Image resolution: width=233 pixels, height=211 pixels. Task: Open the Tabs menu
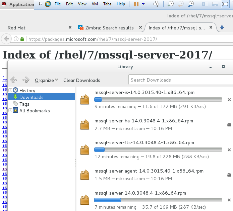click(107, 4)
